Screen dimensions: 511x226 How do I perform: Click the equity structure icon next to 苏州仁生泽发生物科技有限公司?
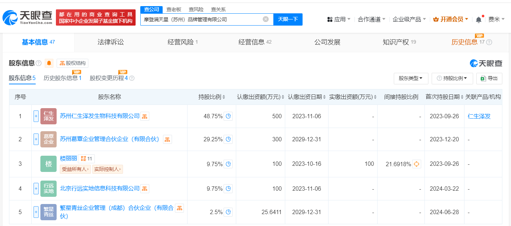(145, 116)
